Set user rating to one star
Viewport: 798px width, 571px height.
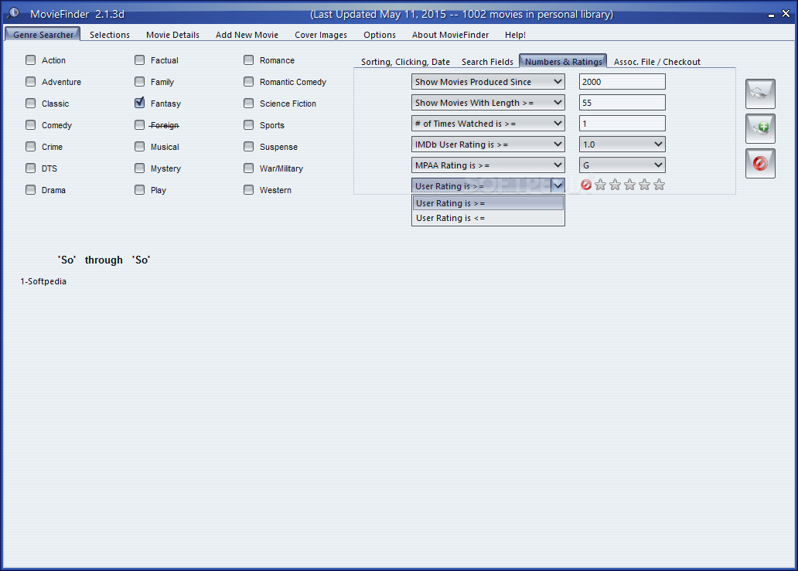(x=601, y=185)
